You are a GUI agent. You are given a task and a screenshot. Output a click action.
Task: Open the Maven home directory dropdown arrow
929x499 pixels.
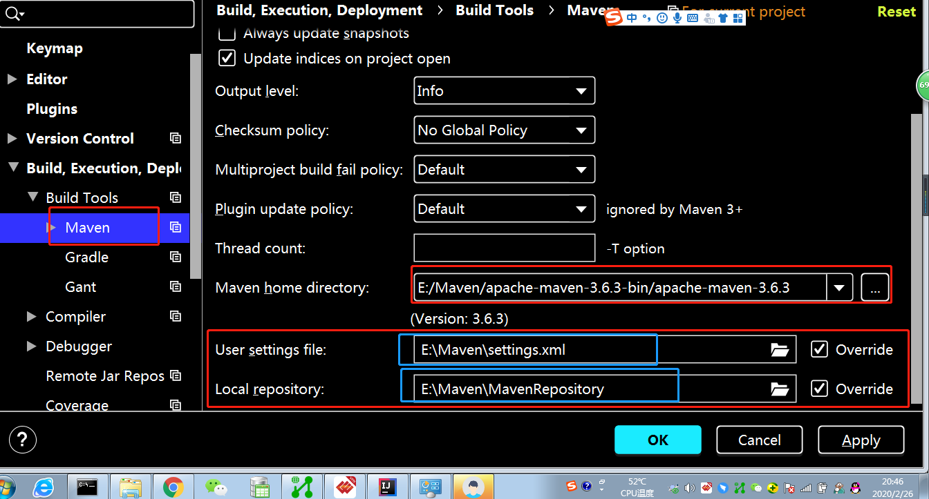pos(840,288)
